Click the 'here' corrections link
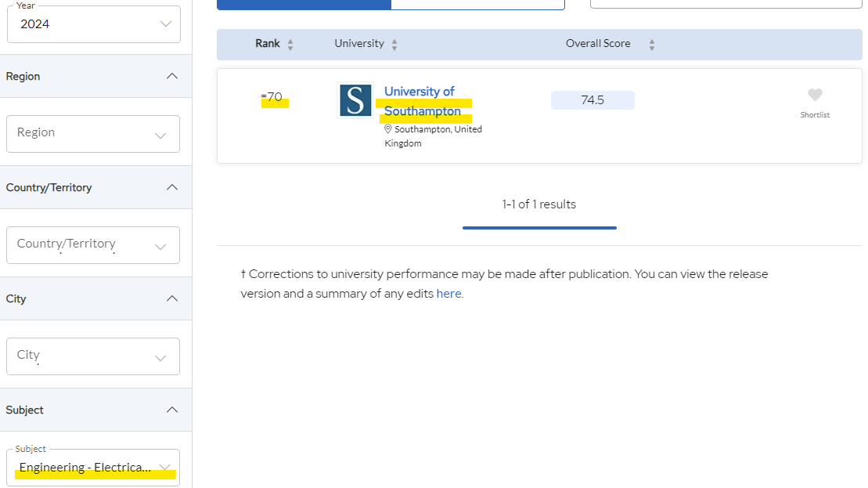 [x=448, y=294]
